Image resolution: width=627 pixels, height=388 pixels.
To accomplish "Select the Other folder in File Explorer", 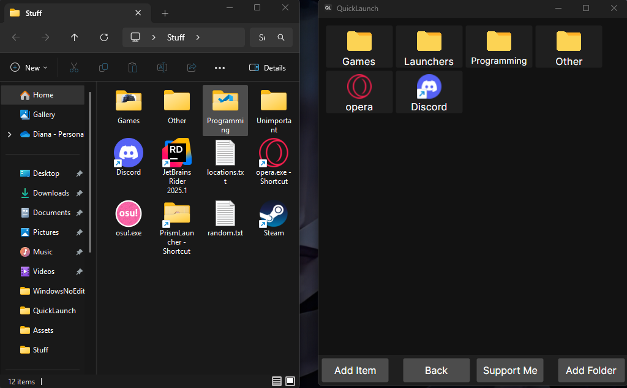I will point(177,107).
